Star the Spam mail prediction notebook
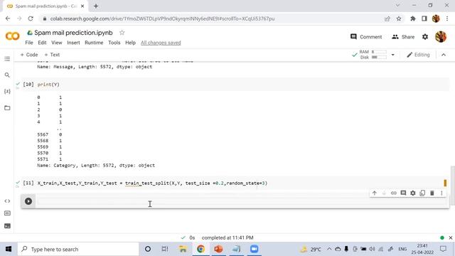The height and width of the screenshot is (256, 455). [x=122, y=33]
